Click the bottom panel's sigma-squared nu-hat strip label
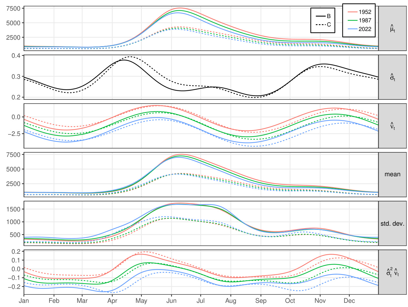 (x=392, y=272)
